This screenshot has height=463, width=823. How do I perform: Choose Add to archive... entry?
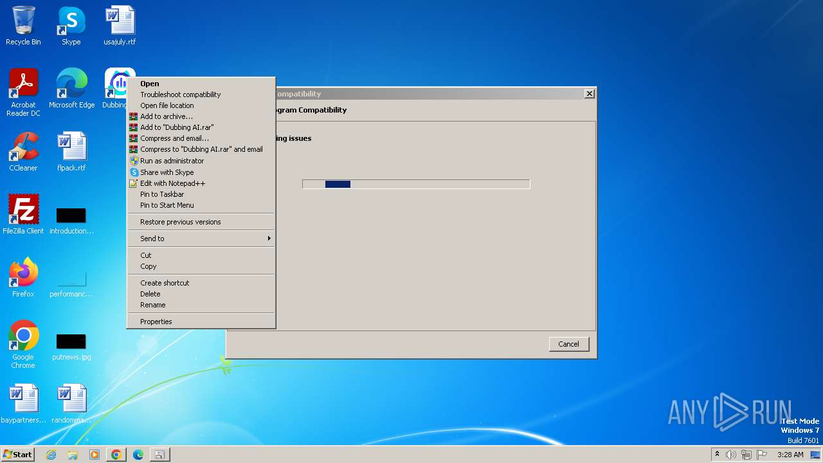coord(201,116)
